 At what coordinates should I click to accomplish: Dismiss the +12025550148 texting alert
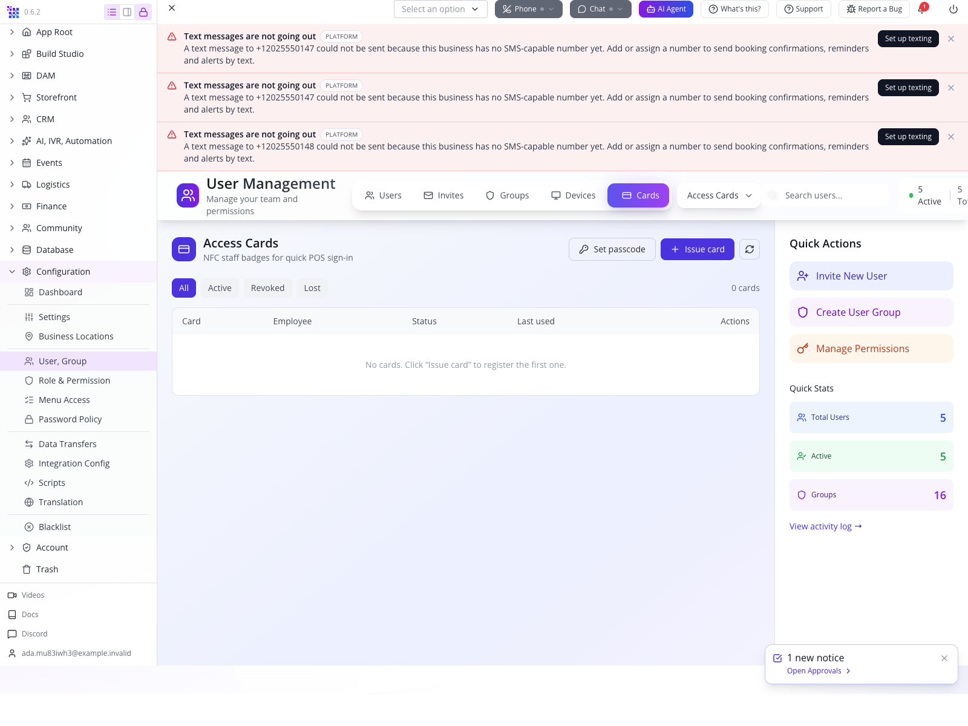(x=951, y=137)
